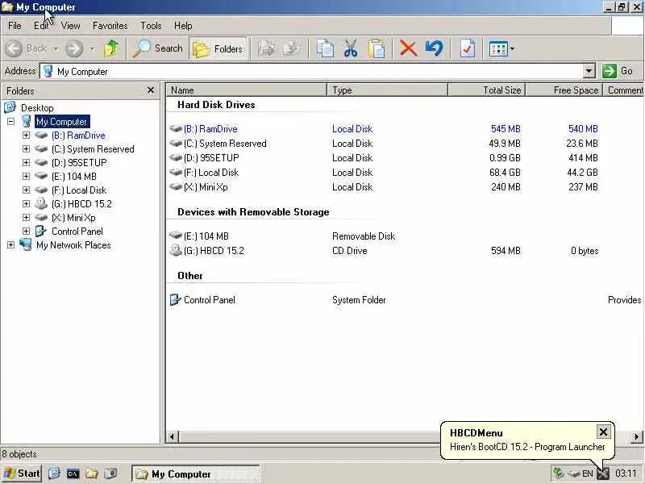
Task: Select Desktop in the folder tree
Action: tap(37, 108)
